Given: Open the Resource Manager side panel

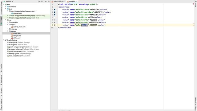Looking at the screenshot, I should click(1, 8).
